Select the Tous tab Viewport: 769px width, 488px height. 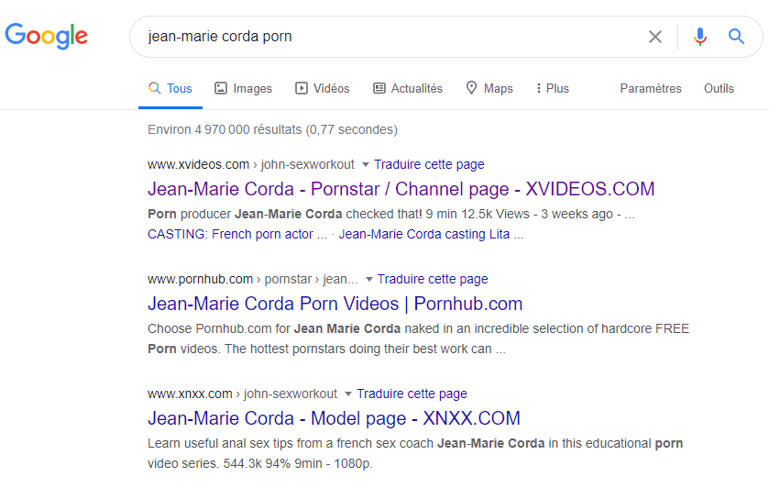tap(170, 88)
